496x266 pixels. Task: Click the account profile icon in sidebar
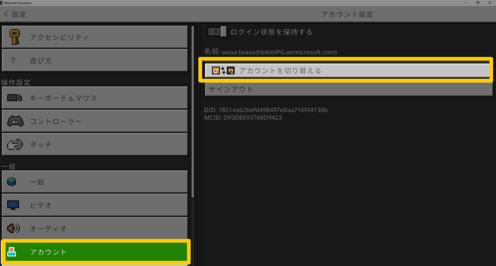tap(12, 252)
